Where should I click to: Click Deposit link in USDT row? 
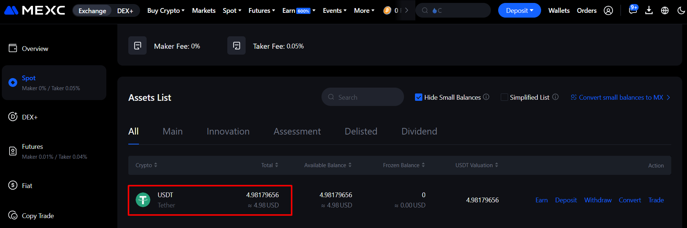click(566, 200)
